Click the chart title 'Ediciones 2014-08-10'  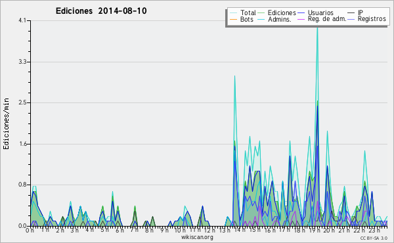[x=101, y=11]
